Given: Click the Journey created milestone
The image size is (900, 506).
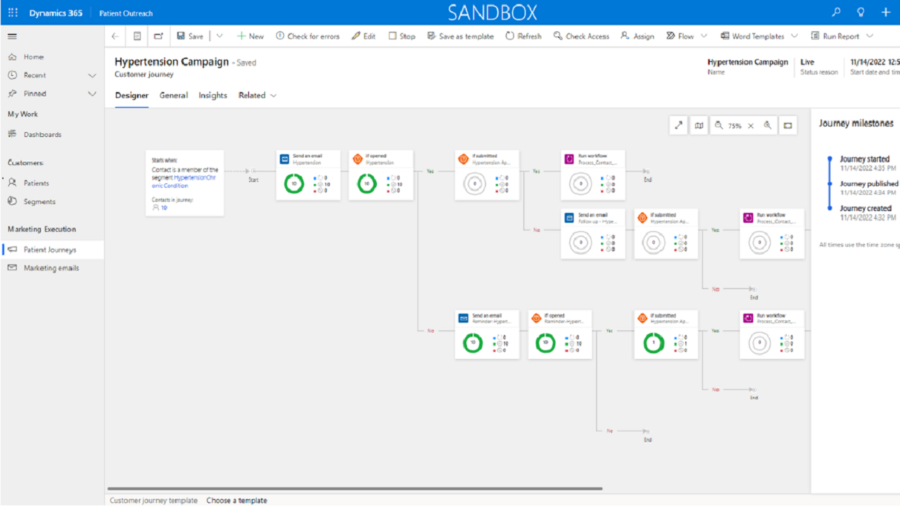Looking at the screenshot, I should pyautogui.click(x=865, y=209).
